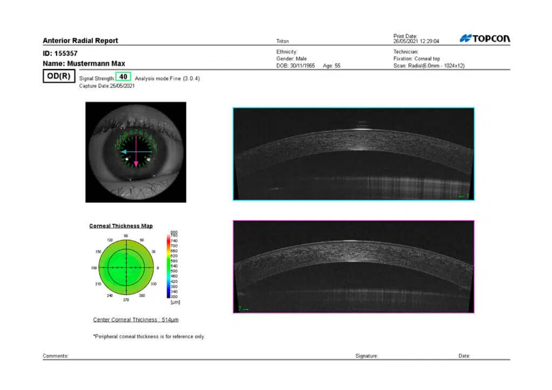Click the 180 degree map label
The height and width of the screenshot is (390, 552).
[x=94, y=268]
